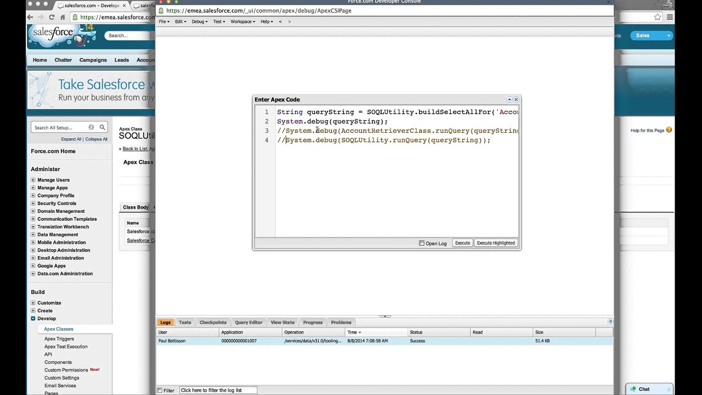The height and width of the screenshot is (395, 702).
Task: Click the Execute button
Action: point(462,243)
